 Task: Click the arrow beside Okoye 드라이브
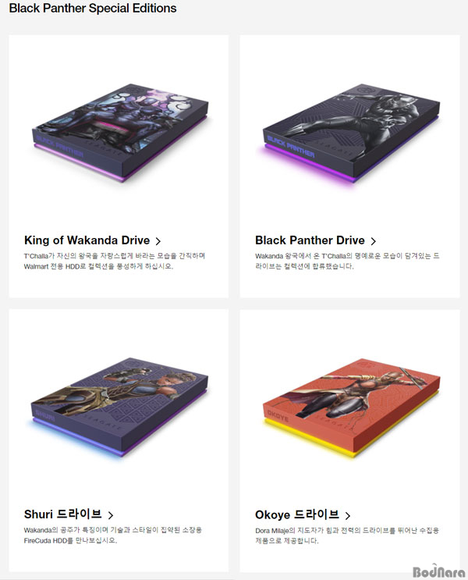point(347,515)
